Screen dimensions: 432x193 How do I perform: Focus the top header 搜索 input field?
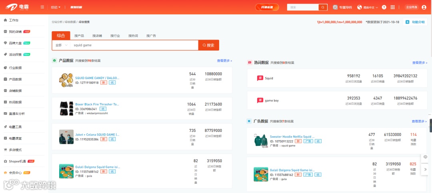pos(303,8)
